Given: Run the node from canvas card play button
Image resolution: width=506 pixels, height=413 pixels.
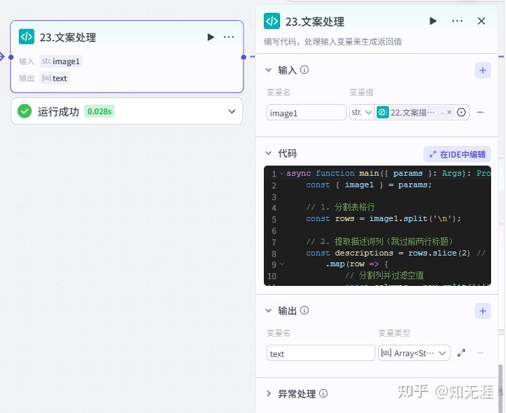Looking at the screenshot, I should pos(211,37).
